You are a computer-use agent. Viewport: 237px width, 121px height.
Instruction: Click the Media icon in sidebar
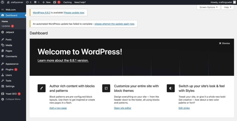3,45
